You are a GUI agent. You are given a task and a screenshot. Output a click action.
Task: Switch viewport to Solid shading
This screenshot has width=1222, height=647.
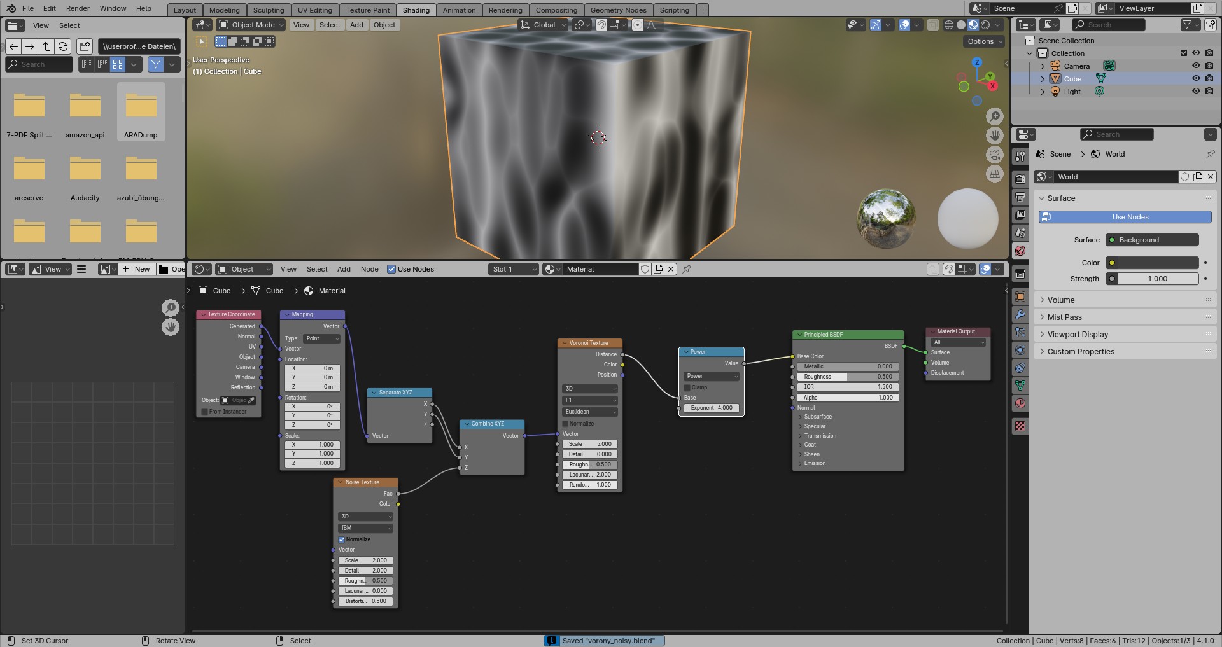coord(961,25)
